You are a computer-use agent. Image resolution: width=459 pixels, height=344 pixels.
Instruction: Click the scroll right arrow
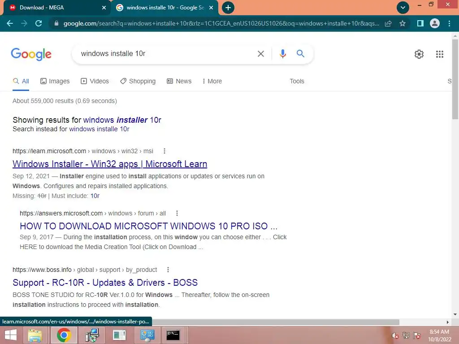coord(448,322)
